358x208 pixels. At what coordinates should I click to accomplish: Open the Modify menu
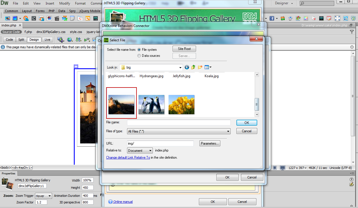tap(65, 3)
